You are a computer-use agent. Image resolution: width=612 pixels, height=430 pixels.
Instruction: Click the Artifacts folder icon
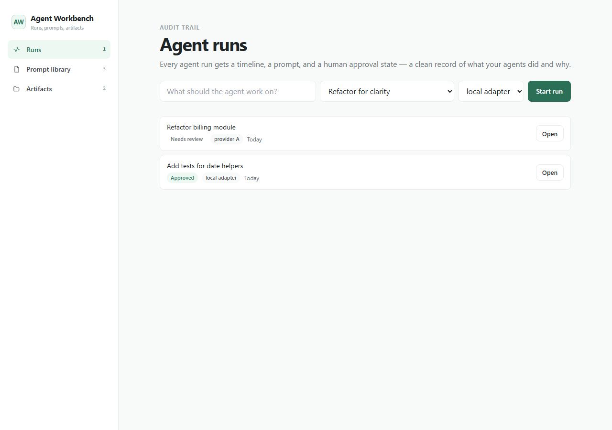point(17,89)
